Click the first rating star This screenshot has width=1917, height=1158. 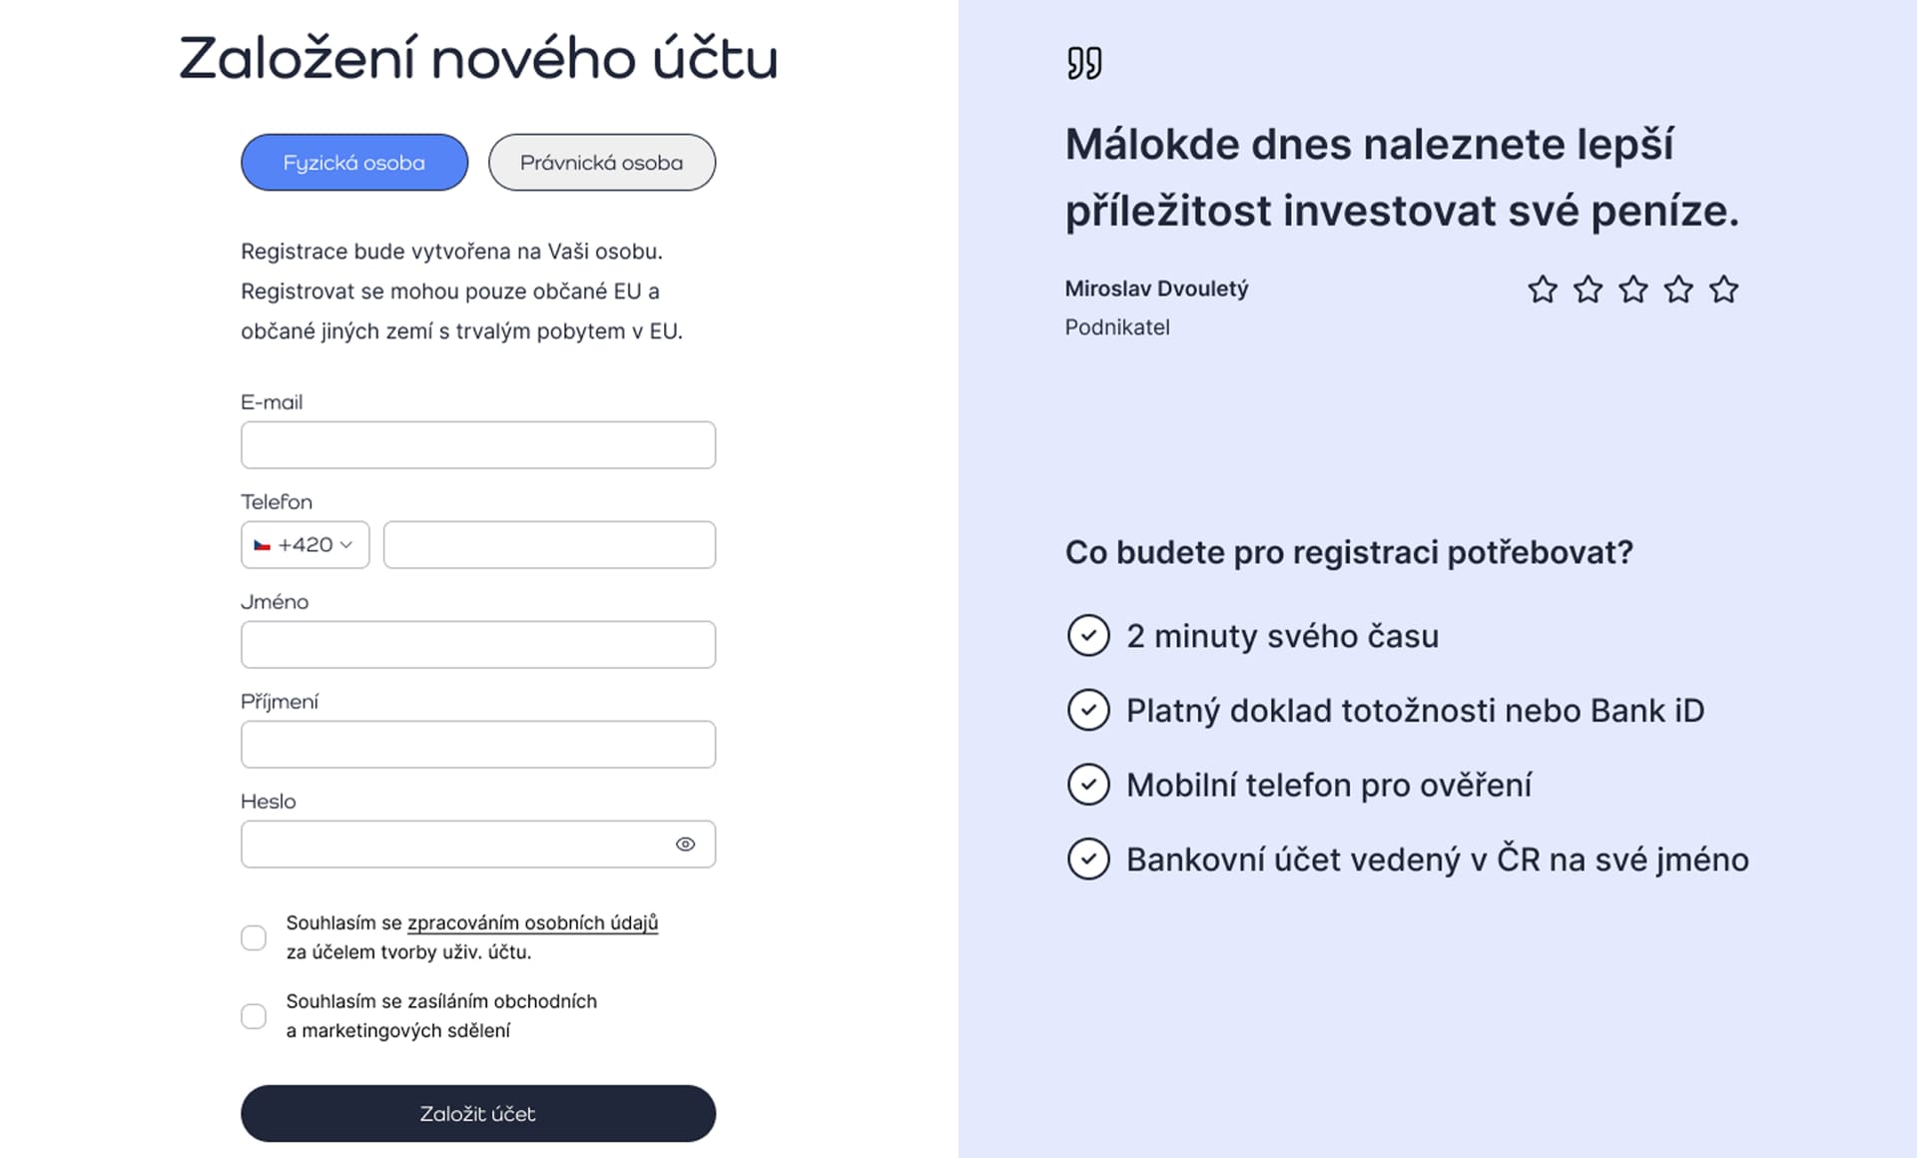point(1543,289)
